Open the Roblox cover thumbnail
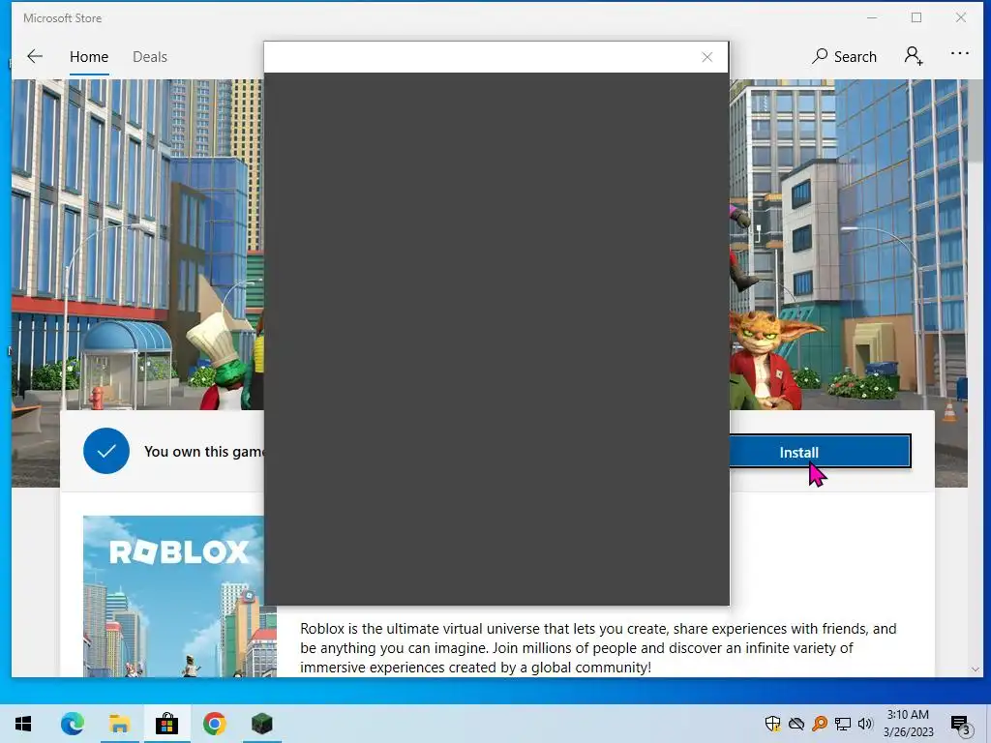 coord(174,596)
